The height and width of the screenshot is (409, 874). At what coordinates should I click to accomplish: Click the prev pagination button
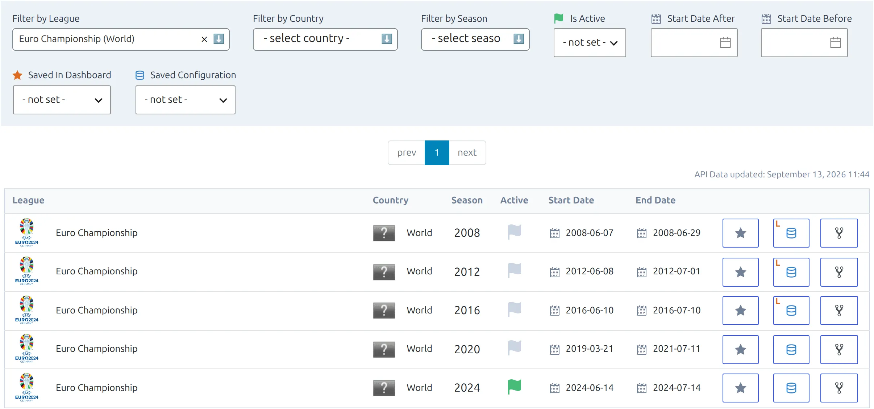click(407, 153)
